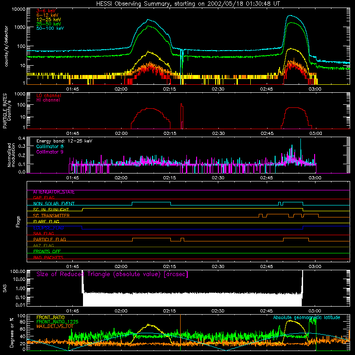
Task: Click the FLARE_FLAG label
Action: click(x=46, y=221)
